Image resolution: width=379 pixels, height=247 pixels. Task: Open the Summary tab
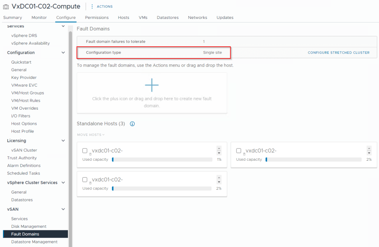tap(13, 17)
